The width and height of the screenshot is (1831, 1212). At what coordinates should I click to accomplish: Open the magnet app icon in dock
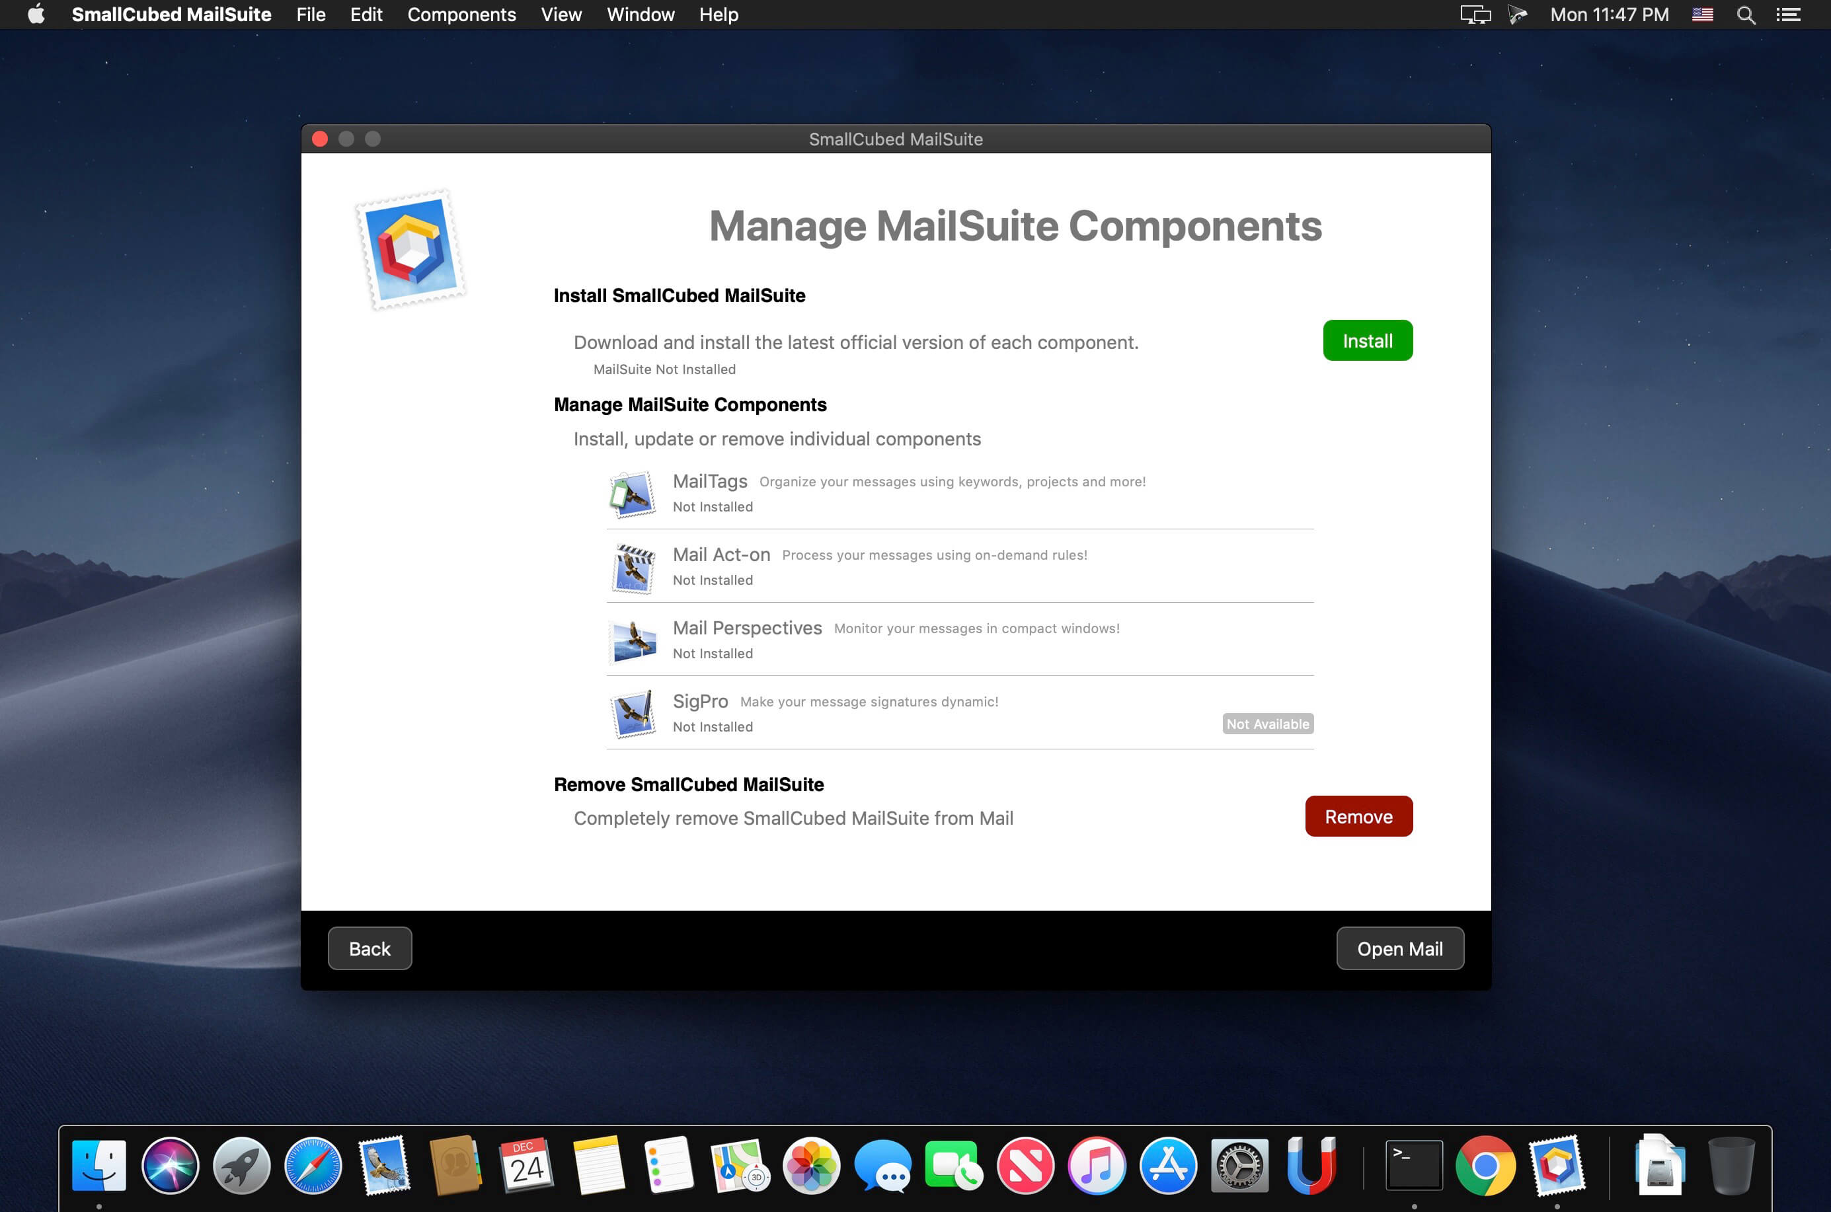pos(1311,1166)
